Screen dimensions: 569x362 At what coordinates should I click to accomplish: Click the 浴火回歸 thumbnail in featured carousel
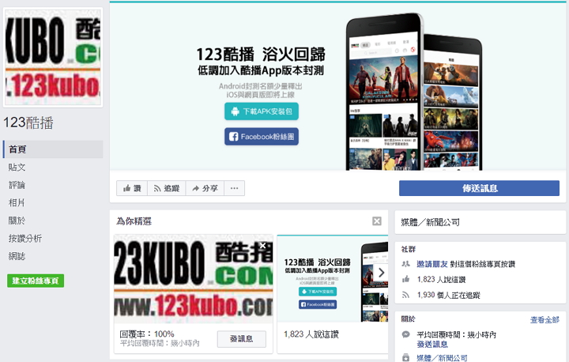(333, 279)
